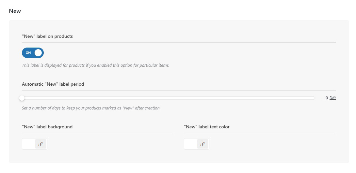Image resolution: width=356 pixels, height=173 pixels.
Task: Click the "ON" text inside the toggle
Action: pos(28,53)
